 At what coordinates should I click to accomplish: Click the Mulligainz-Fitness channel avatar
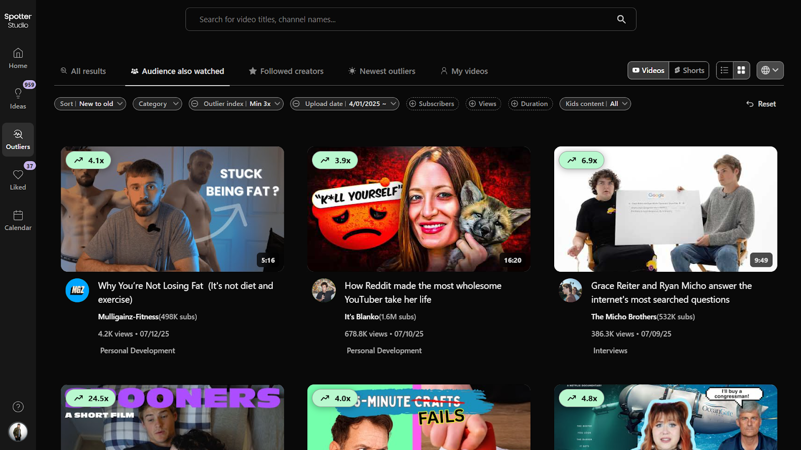point(77,290)
